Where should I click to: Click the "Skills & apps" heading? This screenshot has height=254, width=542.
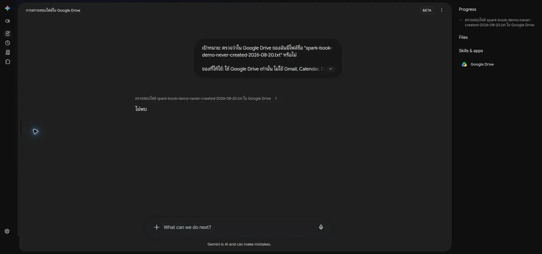(x=471, y=51)
